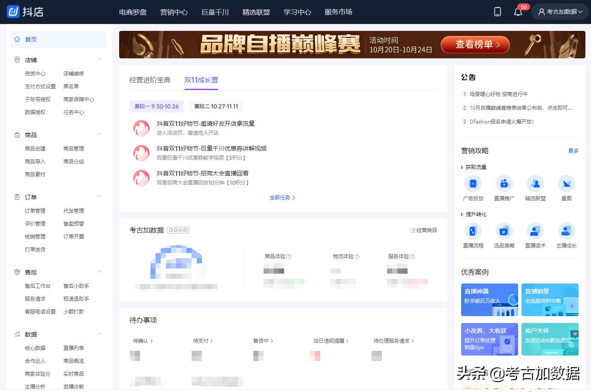The image size is (591, 392).
Task: Click the 查看榜单 banner button
Action: [x=475, y=44]
